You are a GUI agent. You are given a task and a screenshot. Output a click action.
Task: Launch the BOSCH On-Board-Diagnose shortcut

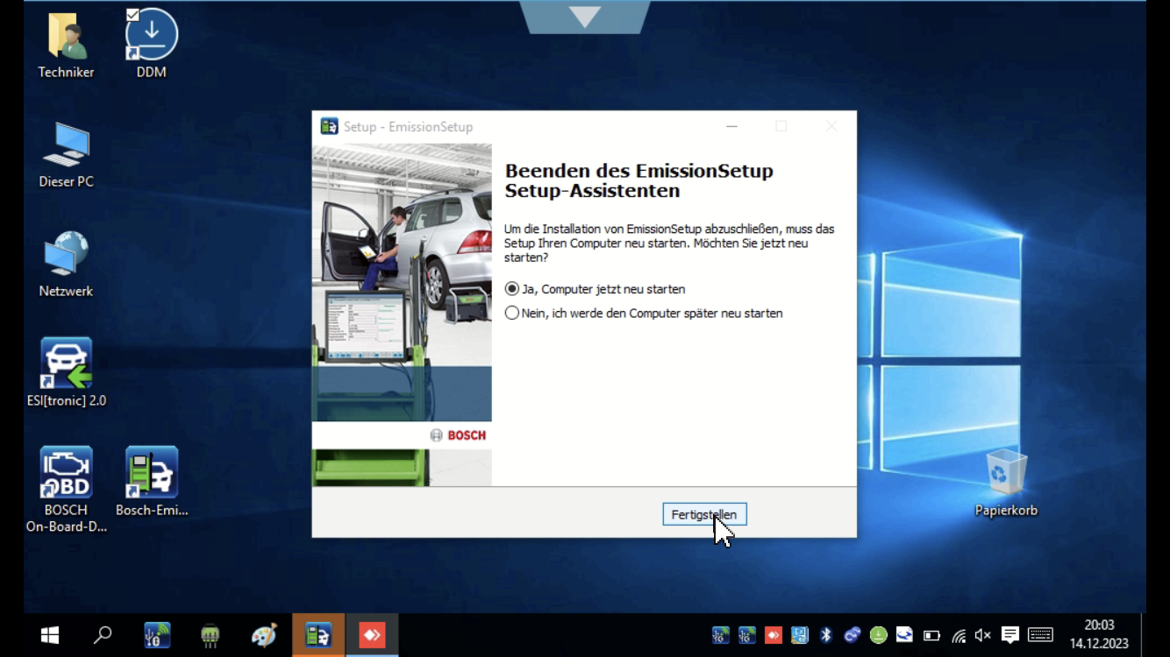[67, 473]
